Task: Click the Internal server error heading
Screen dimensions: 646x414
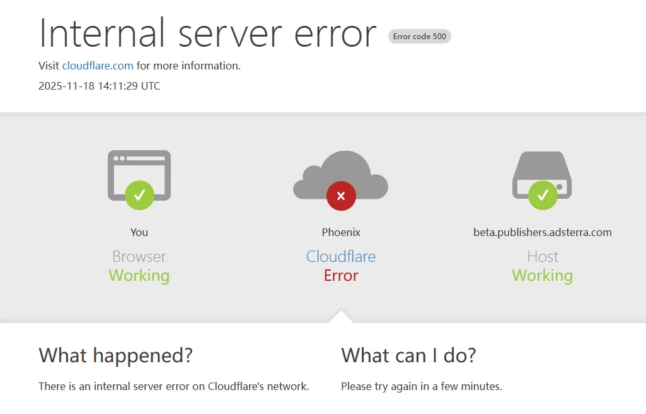Action: click(208, 33)
